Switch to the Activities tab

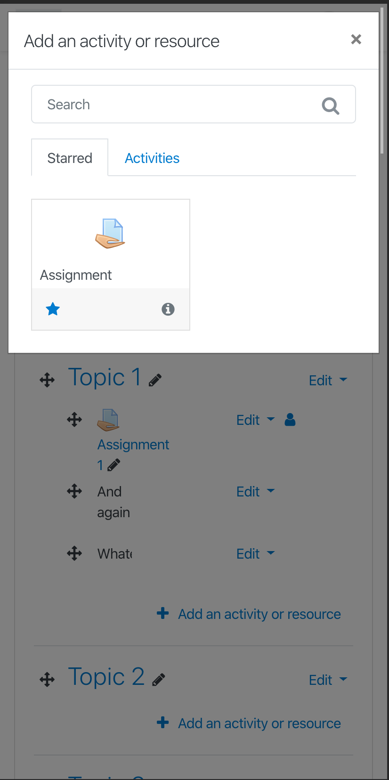tap(152, 158)
